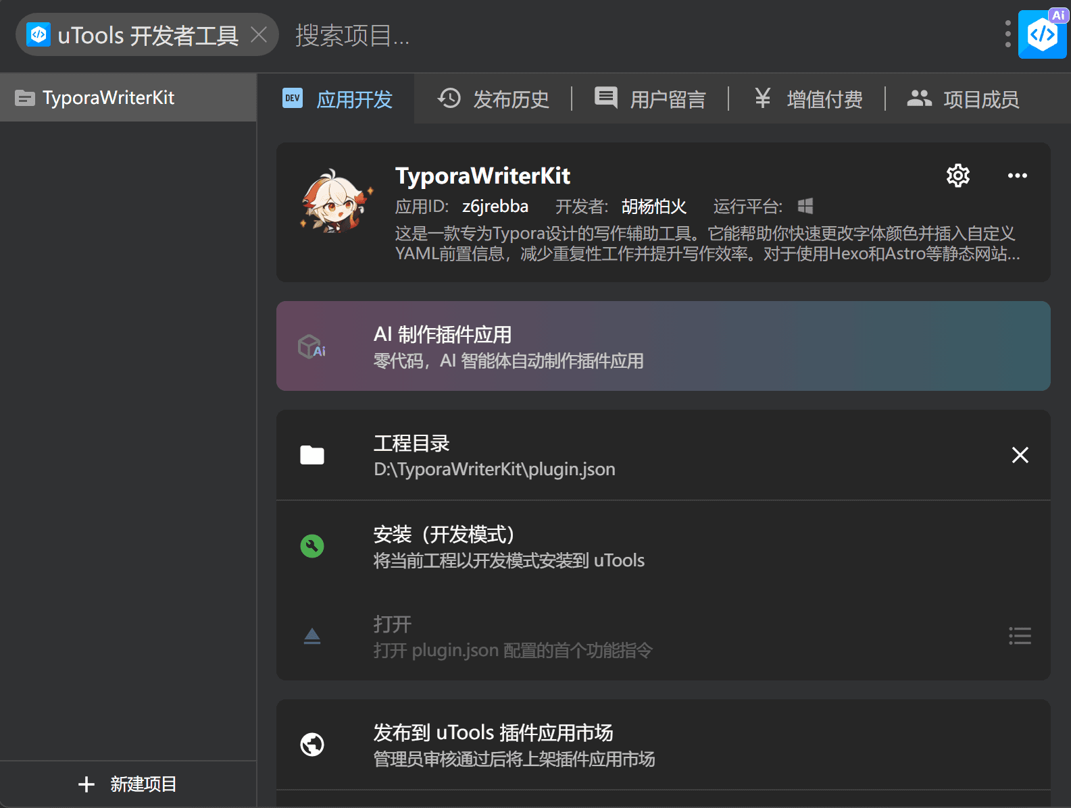
Task: Remove the 工程目录 path with X
Action: pyautogui.click(x=1020, y=455)
